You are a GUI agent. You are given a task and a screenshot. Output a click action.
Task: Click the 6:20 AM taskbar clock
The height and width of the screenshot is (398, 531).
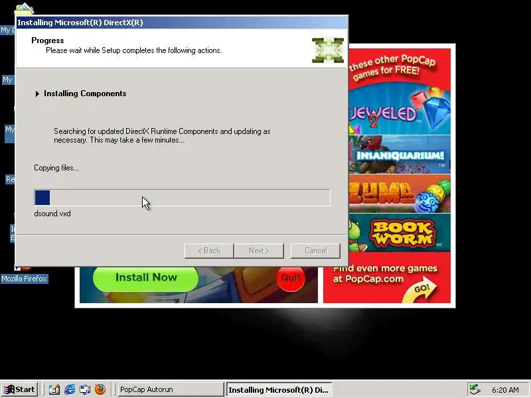click(505, 390)
